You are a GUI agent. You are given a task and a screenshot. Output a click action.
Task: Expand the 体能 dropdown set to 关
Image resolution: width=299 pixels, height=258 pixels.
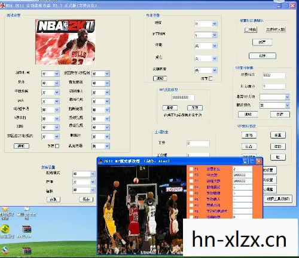click(215, 46)
